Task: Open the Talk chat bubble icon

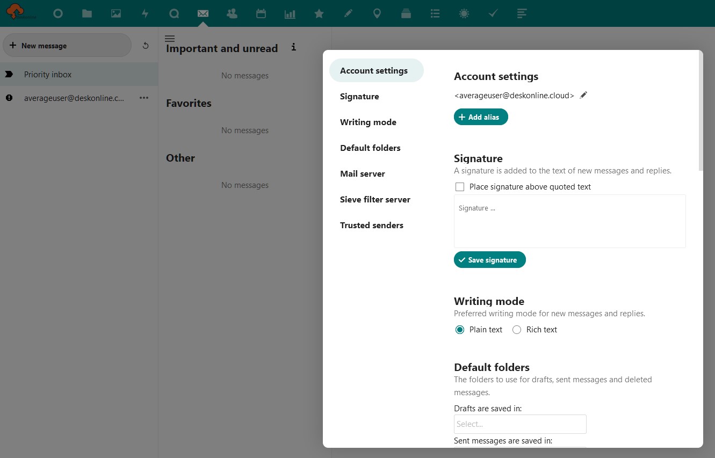Action: point(174,13)
